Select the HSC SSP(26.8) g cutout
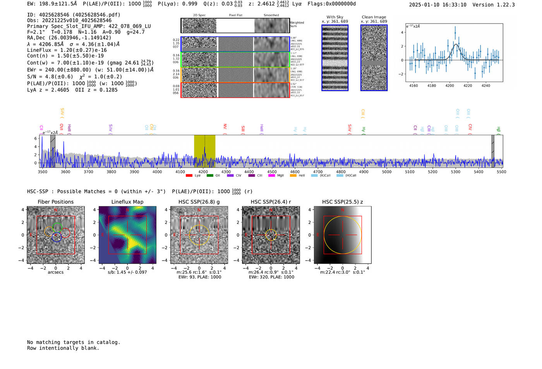Image resolution: width=542 pixels, height=369 pixels. point(199,235)
